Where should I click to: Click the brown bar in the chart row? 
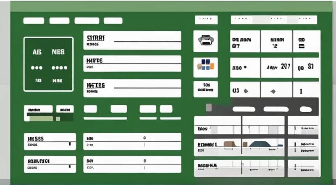click(x=230, y=144)
